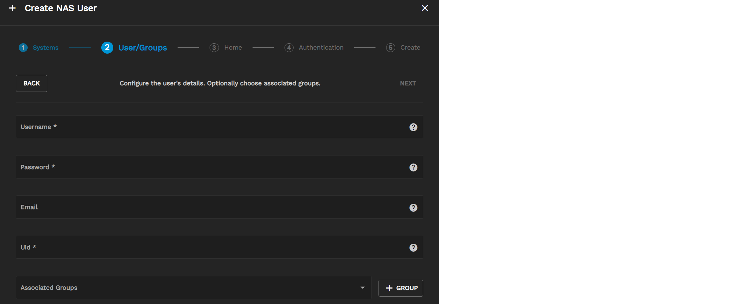Image resolution: width=733 pixels, height=304 pixels.
Task: Add a new group with GROUP button
Action: [401, 288]
